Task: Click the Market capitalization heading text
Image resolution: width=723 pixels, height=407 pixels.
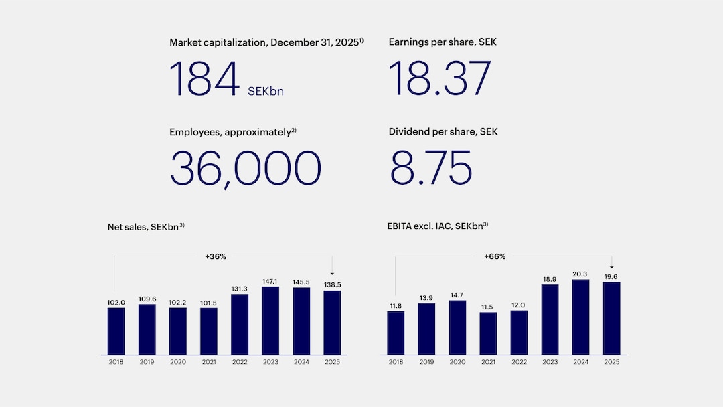Action: [266, 42]
